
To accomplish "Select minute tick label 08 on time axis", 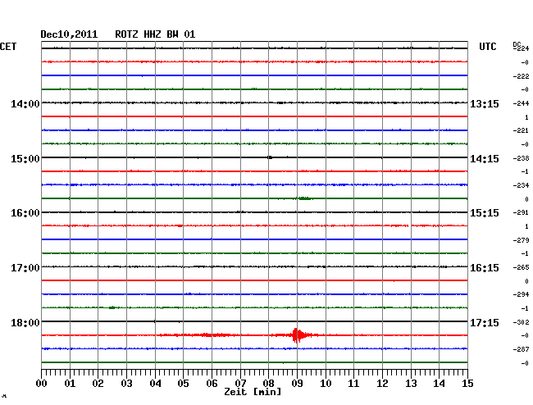I will (268, 384).
